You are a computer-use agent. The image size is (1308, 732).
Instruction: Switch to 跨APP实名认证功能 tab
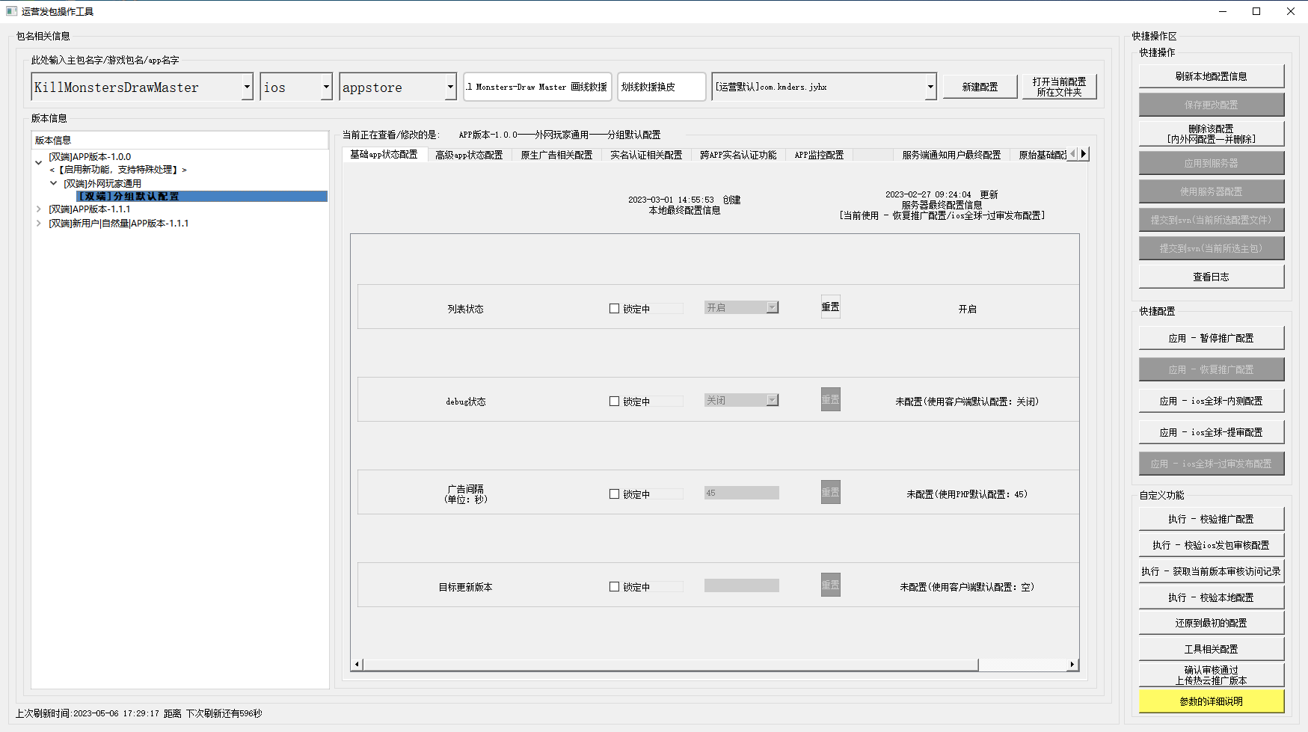(738, 155)
